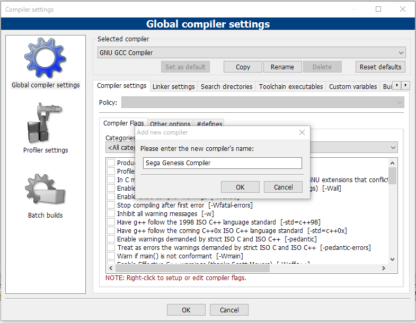This screenshot has height=323, width=416.
Task: Maximize the Compiler settings window
Action: (378, 9)
